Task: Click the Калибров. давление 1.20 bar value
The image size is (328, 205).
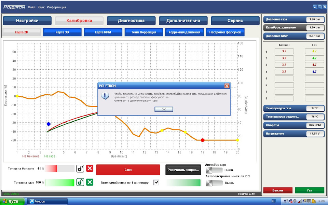Action: click(x=315, y=27)
